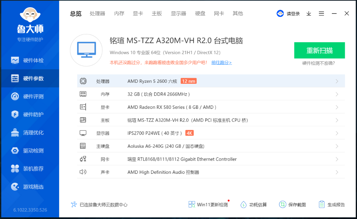The image size is (357, 219).
Task: Click the 主硬盘 disk icon
Action: [83, 146]
